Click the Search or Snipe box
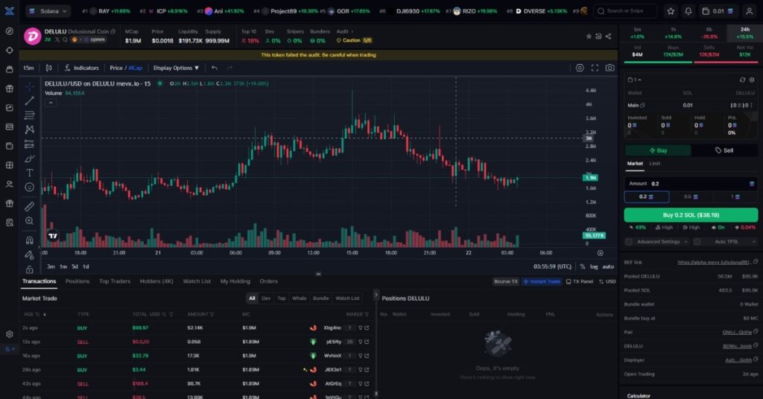 click(625, 10)
